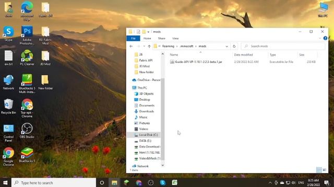Click the taskbar search box

tap(53, 182)
